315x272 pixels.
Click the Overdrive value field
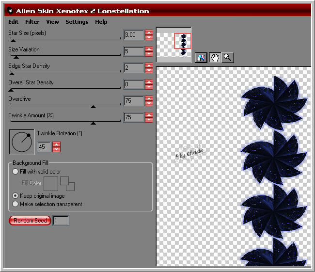pyautogui.click(x=134, y=101)
